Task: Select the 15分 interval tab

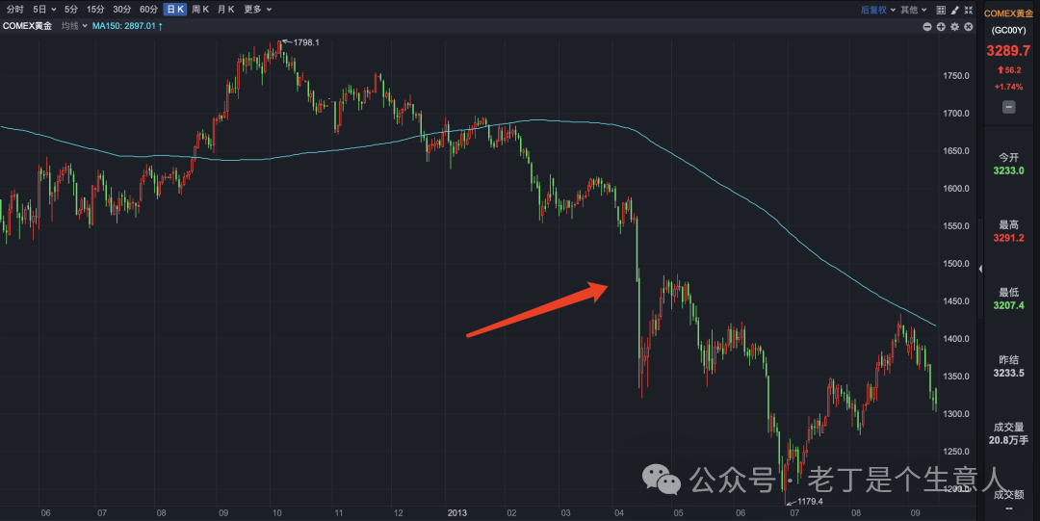Action: (x=95, y=10)
